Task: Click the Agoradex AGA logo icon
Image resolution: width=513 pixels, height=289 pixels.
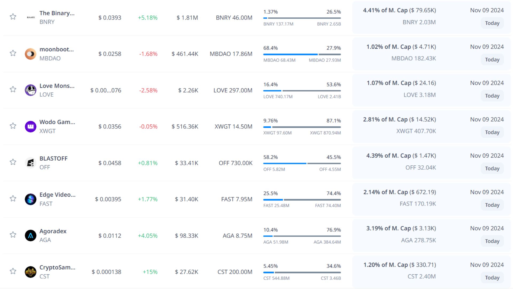Action: (x=30, y=235)
